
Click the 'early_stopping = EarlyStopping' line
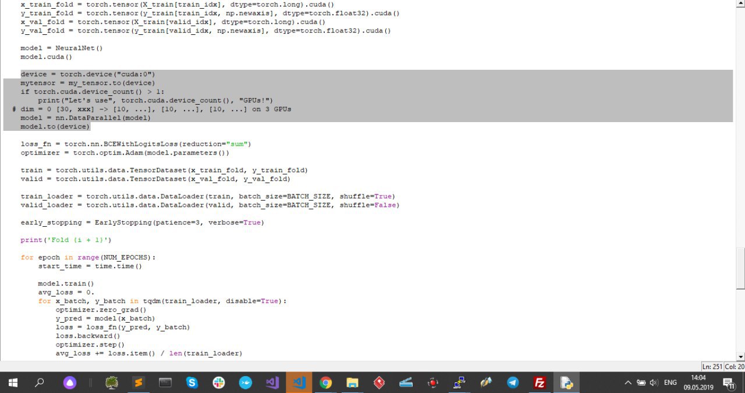(x=143, y=223)
